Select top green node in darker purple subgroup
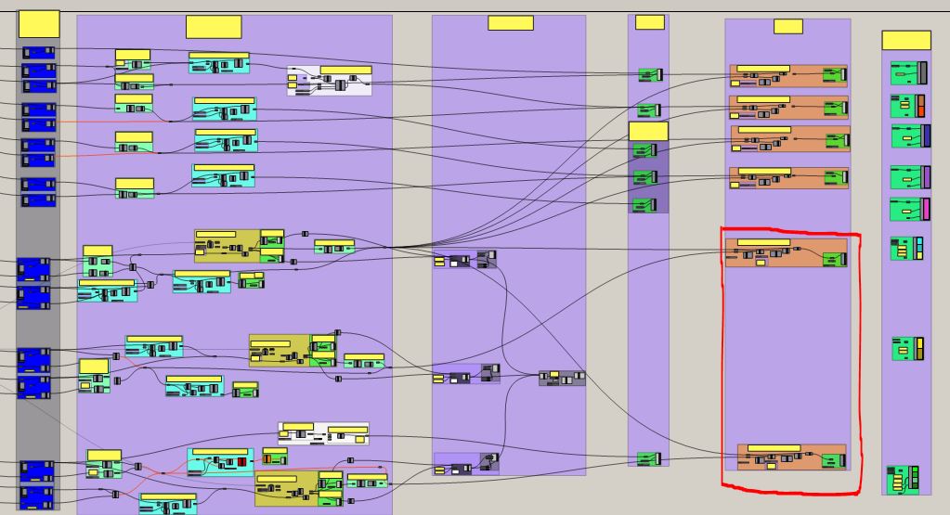950x515 pixels. [644, 150]
